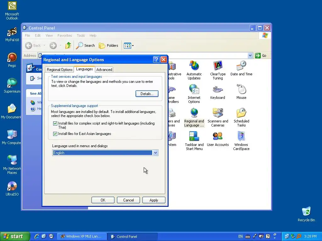Toggle Folders pane in toolbar
Image resolution: width=322 pixels, height=241 pixels.
108,46
